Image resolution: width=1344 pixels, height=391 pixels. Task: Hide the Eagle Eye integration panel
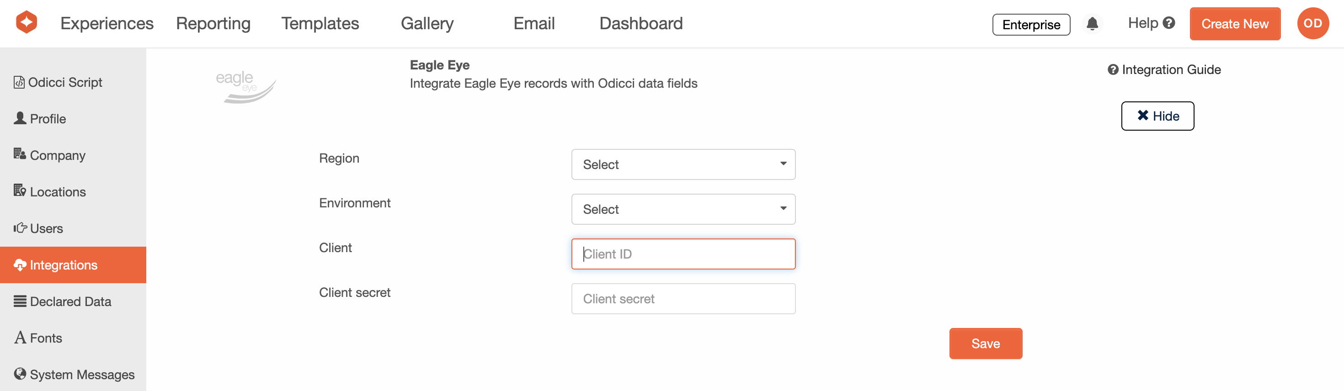tap(1157, 116)
